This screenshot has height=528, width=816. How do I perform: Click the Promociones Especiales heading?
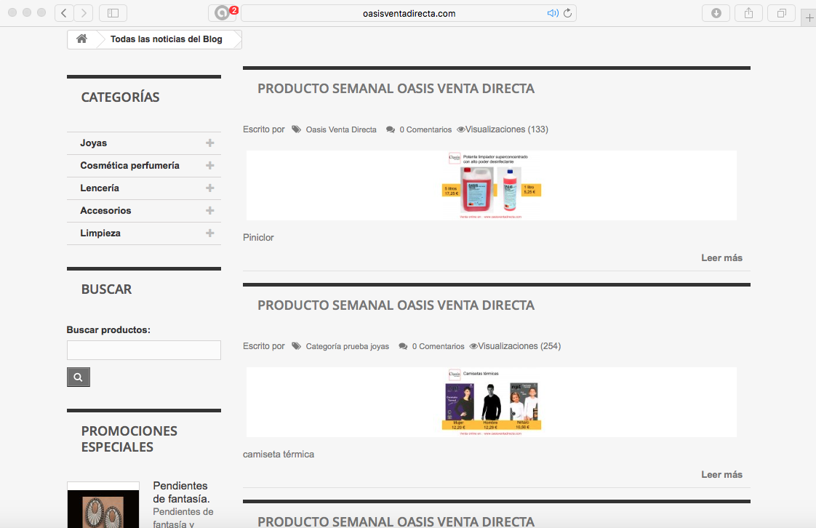click(x=129, y=439)
